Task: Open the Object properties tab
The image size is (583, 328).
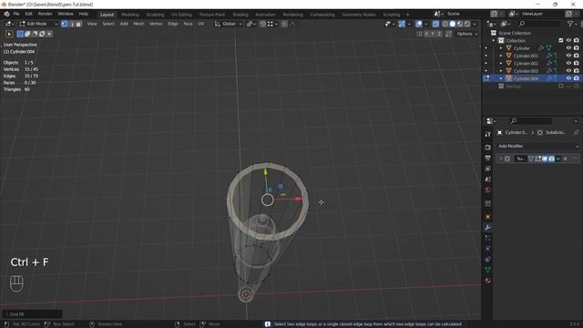Action: coord(488,217)
